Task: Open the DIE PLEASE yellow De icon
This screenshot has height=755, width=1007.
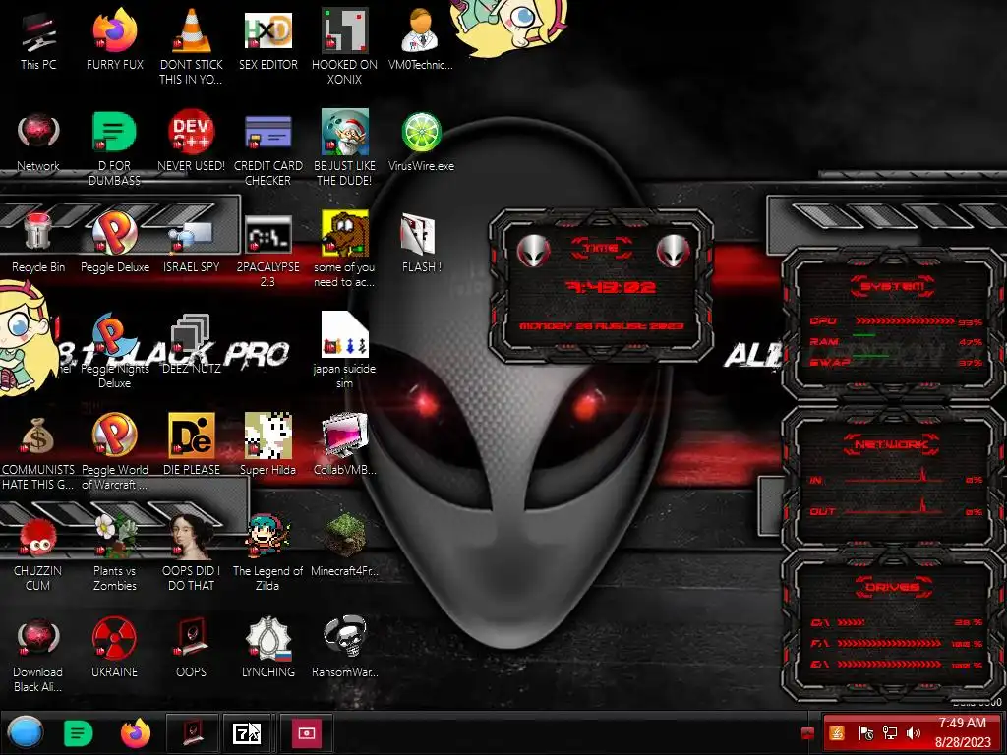Action: point(192,445)
